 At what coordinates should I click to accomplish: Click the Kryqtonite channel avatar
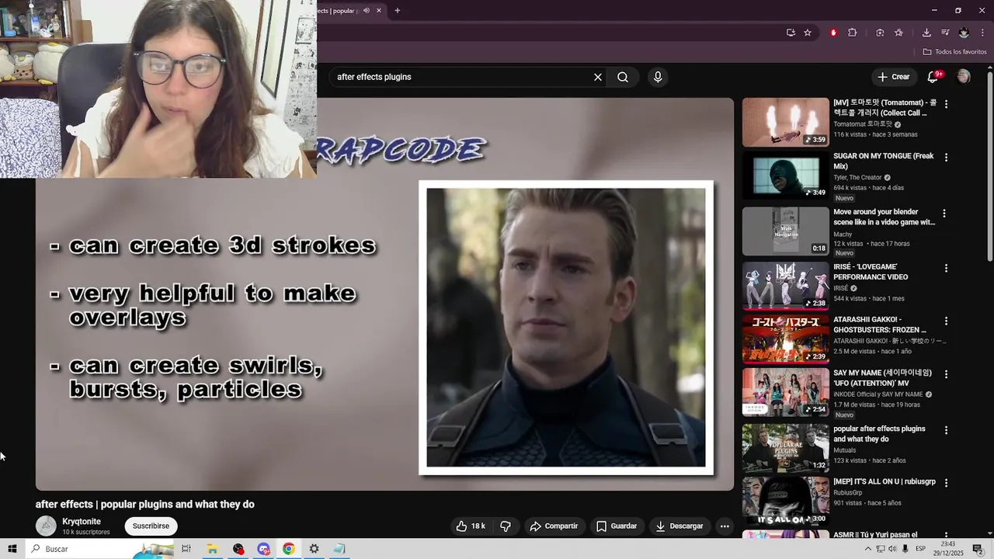(x=46, y=526)
